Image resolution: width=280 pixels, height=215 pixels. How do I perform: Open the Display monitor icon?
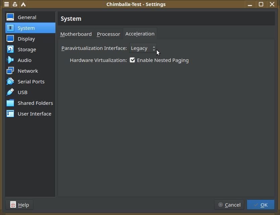point(10,39)
